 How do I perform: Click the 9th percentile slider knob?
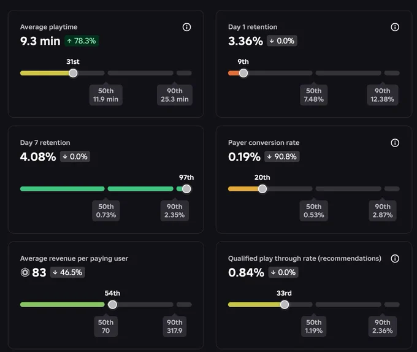(x=243, y=73)
